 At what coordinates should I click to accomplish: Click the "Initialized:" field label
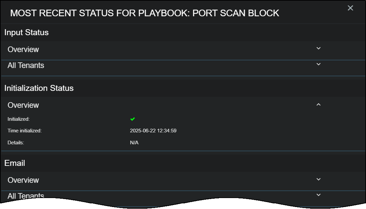point(19,119)
